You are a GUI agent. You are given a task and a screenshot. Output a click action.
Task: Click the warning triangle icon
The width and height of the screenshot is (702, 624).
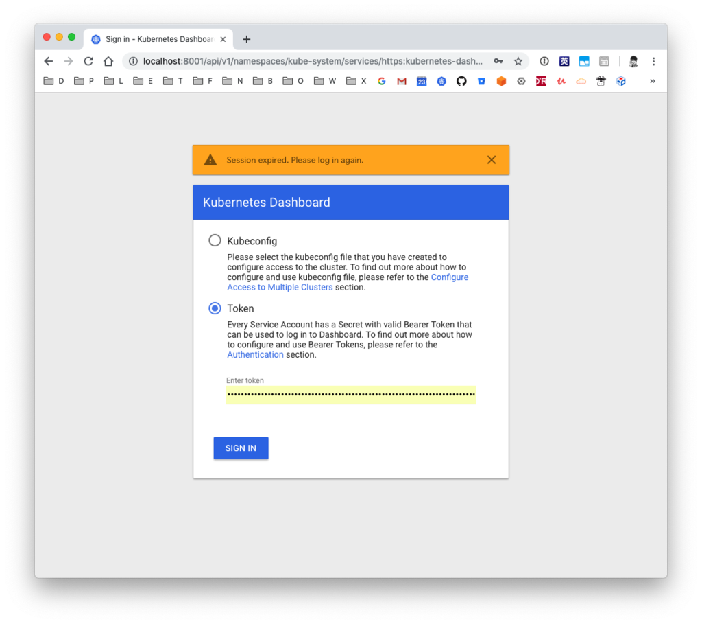point(210,160)
